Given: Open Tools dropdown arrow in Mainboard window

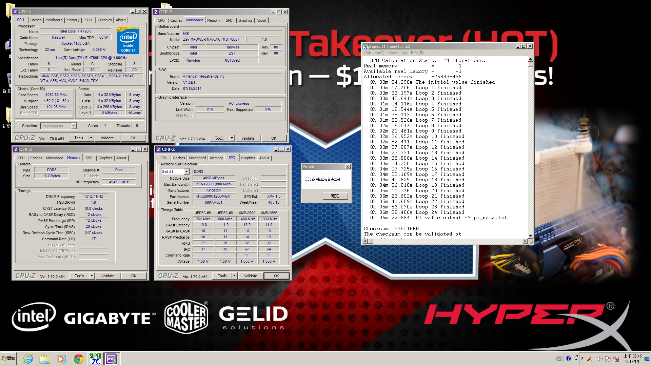Looking at the screenshot, I should (232, 138).
